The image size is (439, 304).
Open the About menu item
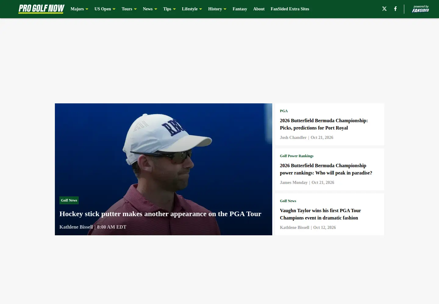tap(259, 9)
